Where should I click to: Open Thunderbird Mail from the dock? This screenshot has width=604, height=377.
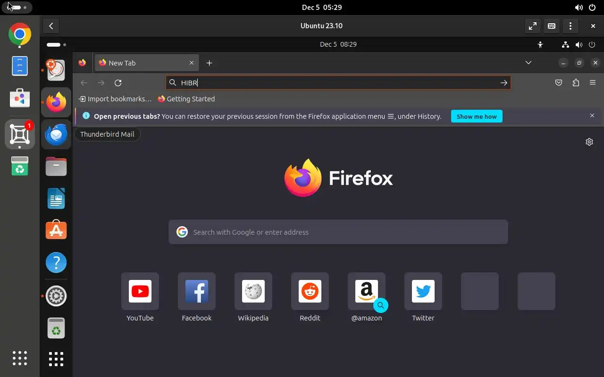(56, 134)
